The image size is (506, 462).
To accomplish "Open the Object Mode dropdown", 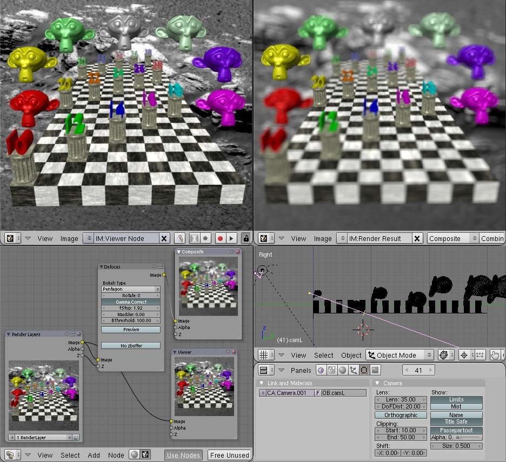I will click(x=400, y=355).
